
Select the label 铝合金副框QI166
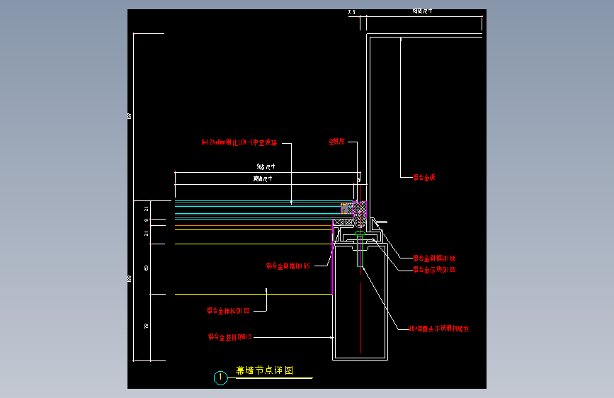click(x=434, y=258)
